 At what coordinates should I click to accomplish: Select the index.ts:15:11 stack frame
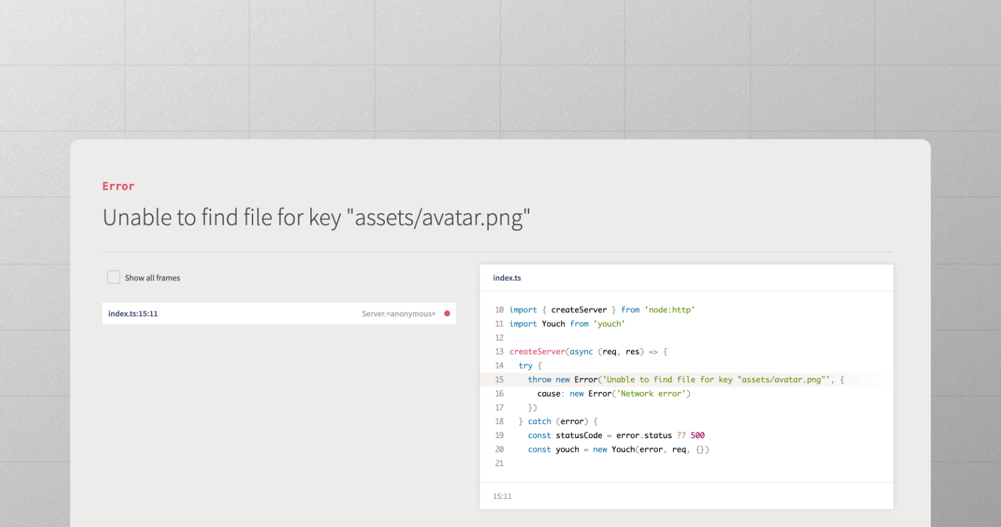click(x=133, y=314)
